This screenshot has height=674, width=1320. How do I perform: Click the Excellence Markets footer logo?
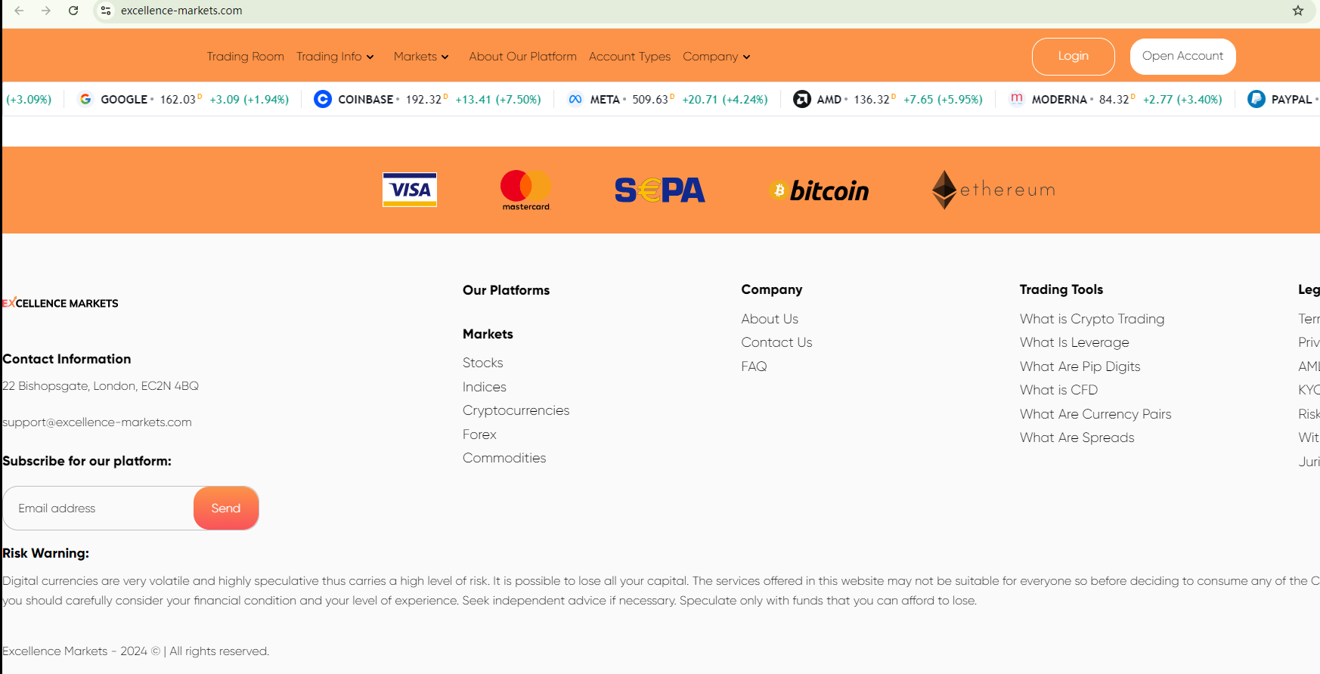[60, 303]
